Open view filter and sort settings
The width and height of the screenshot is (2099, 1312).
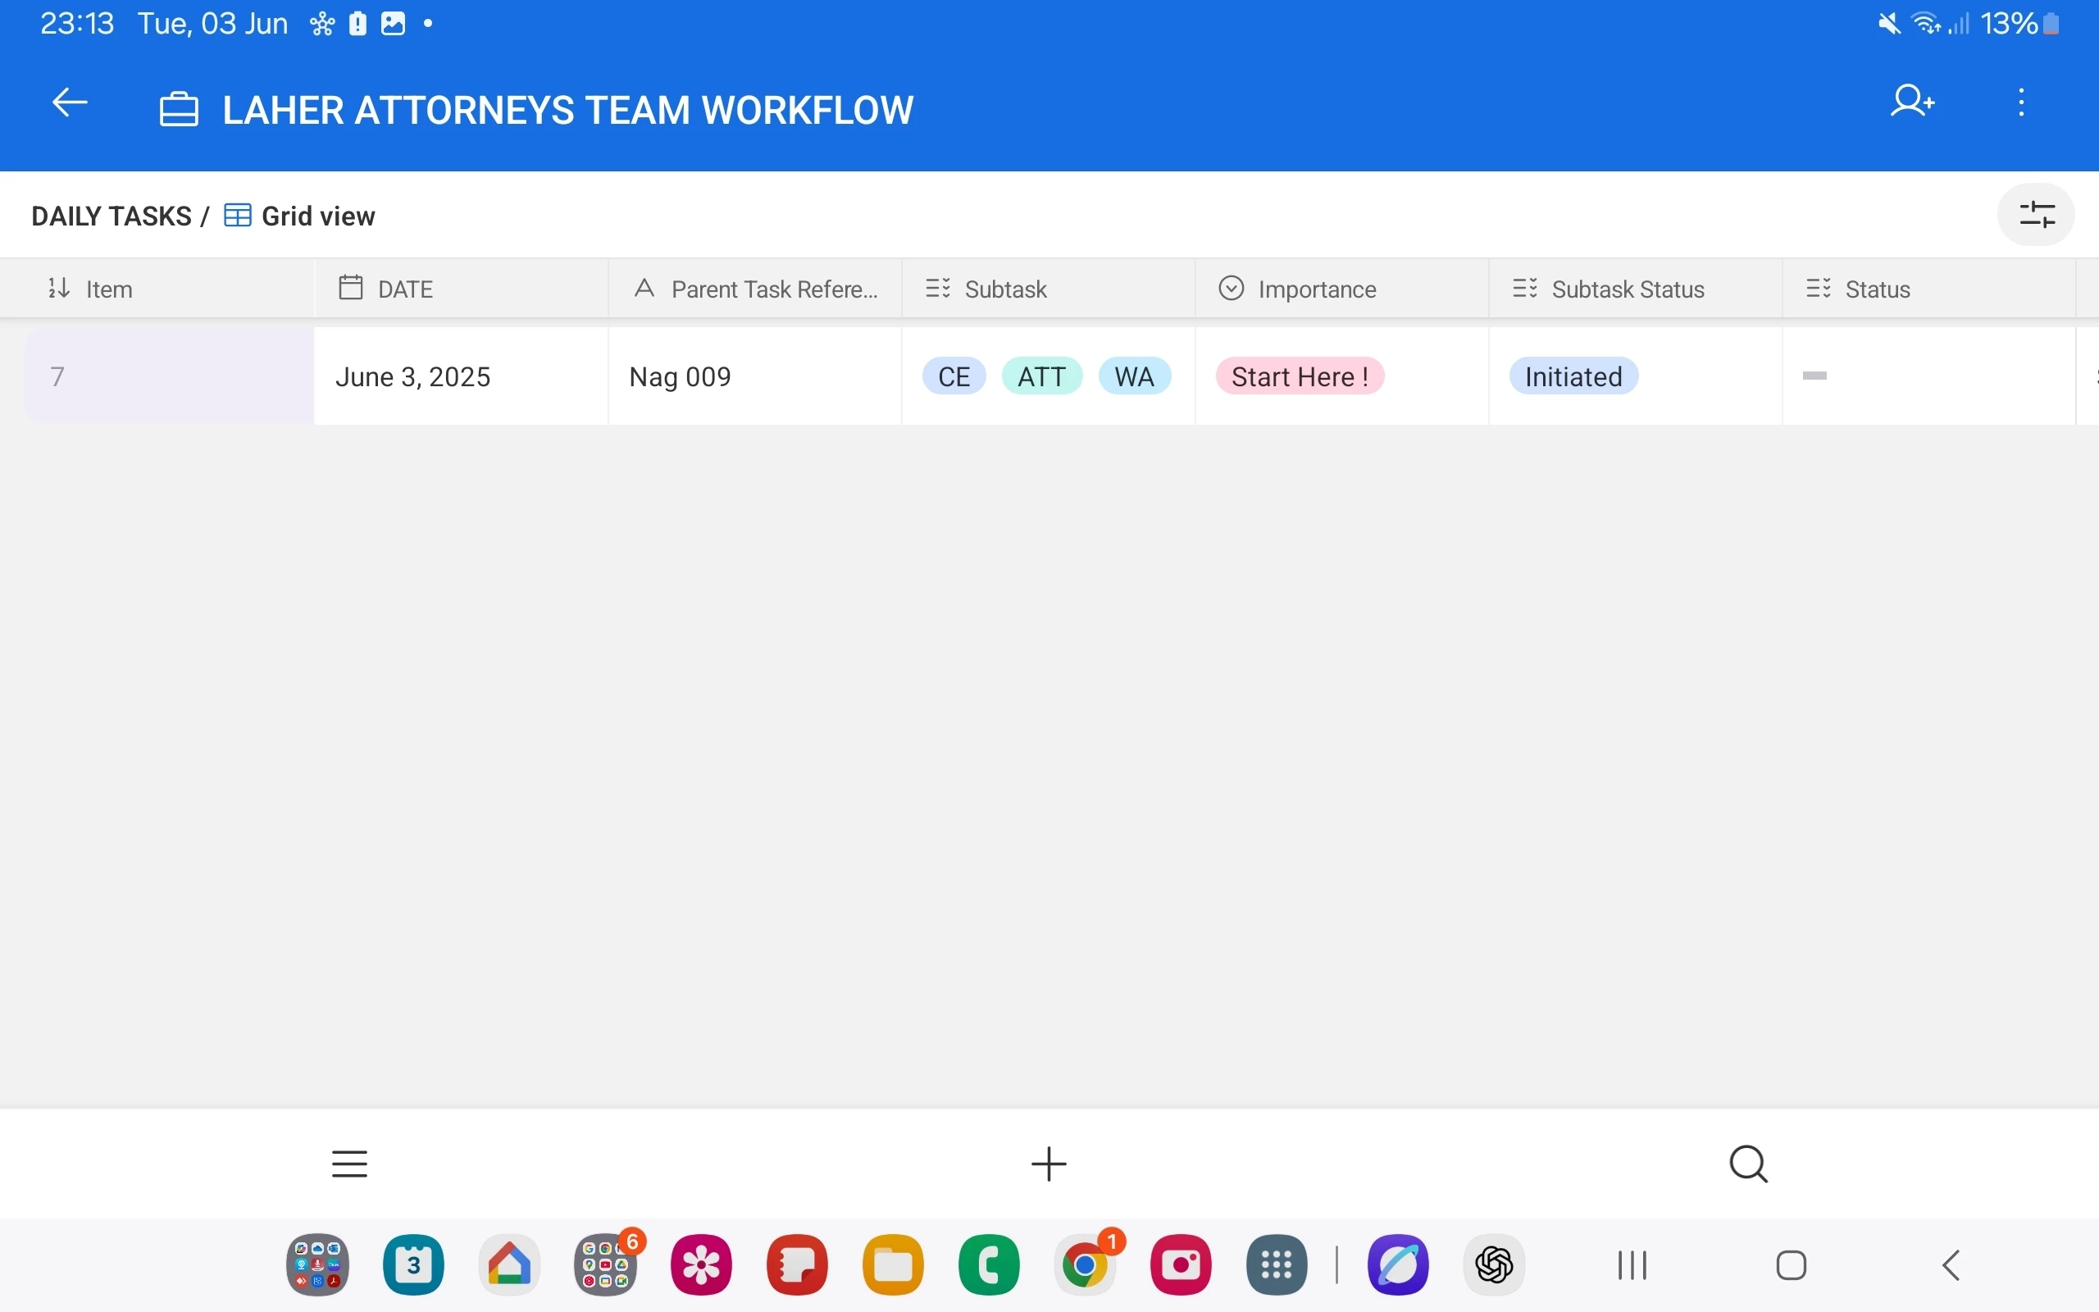pyautogui.click(x=2037, y=214)
